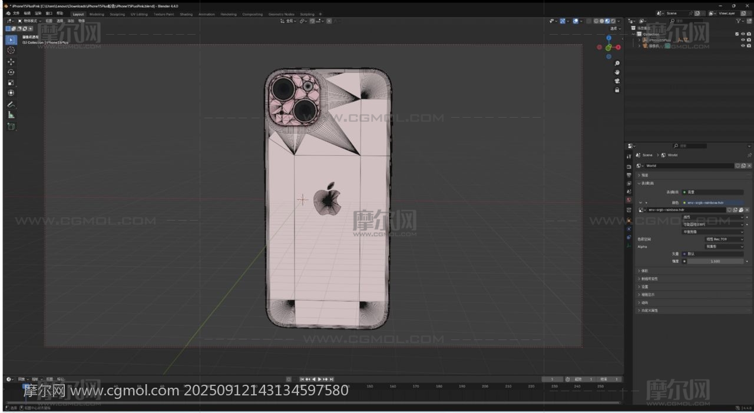Toggle visibility eye for Collection
Viewport: 754px width, 413px height.
(743, 34)
